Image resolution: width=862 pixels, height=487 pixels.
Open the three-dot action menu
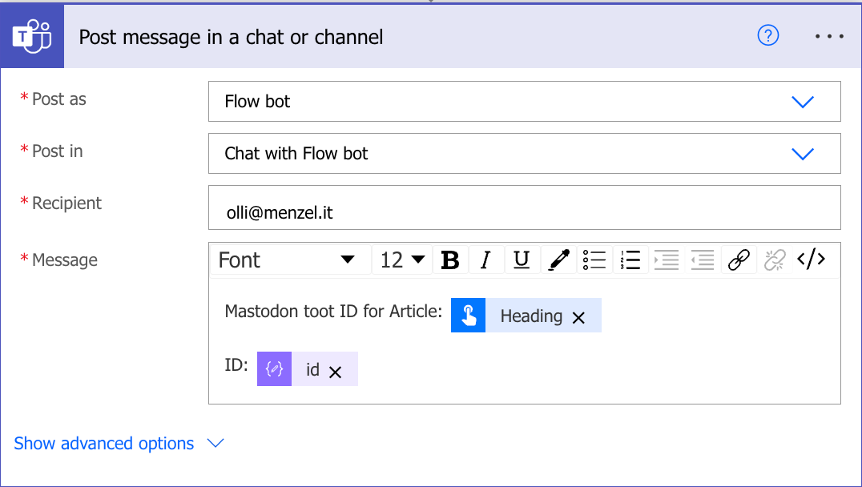(829, 37)
